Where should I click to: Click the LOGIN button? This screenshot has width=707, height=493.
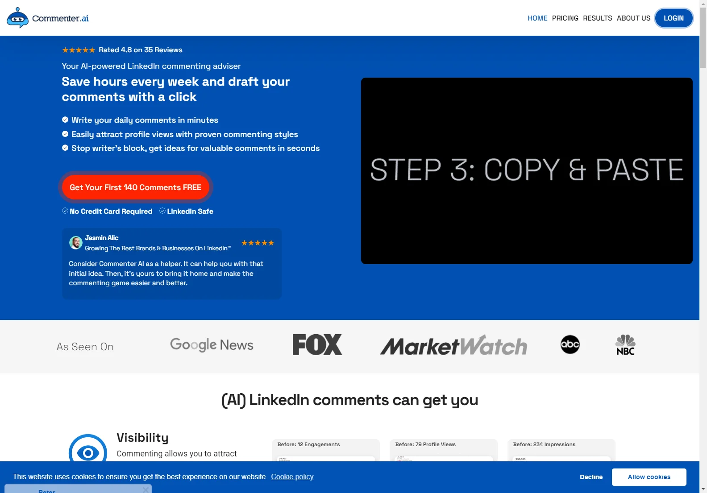674,18
